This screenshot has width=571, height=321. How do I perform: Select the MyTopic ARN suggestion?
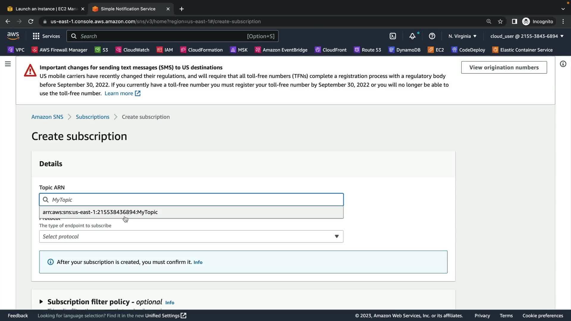100,212
